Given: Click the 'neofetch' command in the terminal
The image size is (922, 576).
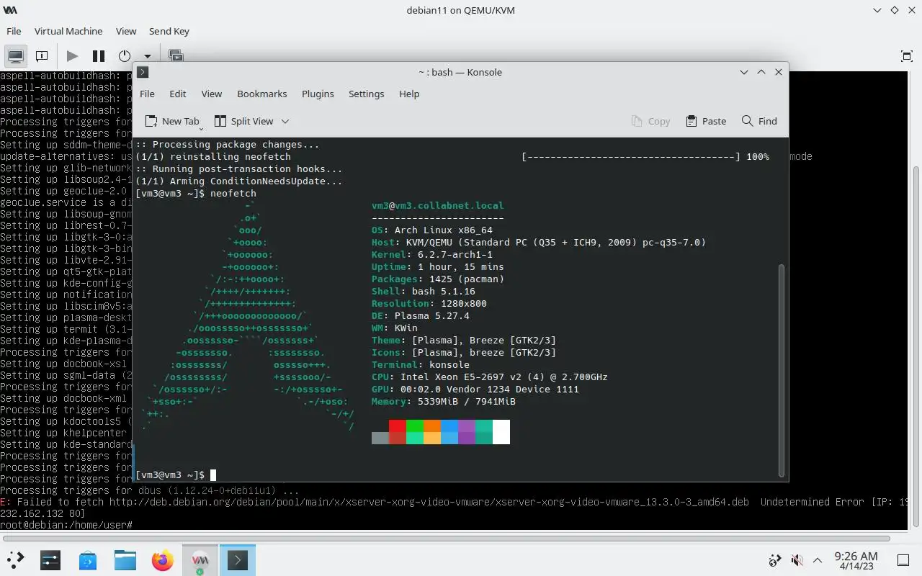Looking at the screenshot, I should tap(233, 193).
